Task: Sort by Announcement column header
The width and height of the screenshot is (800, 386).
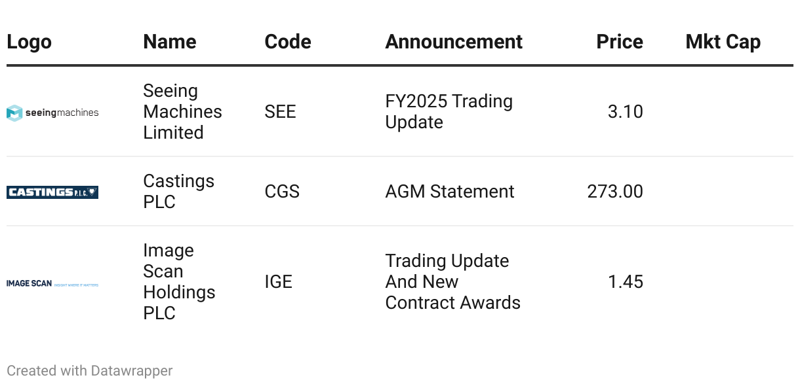Action: [454, 42]
